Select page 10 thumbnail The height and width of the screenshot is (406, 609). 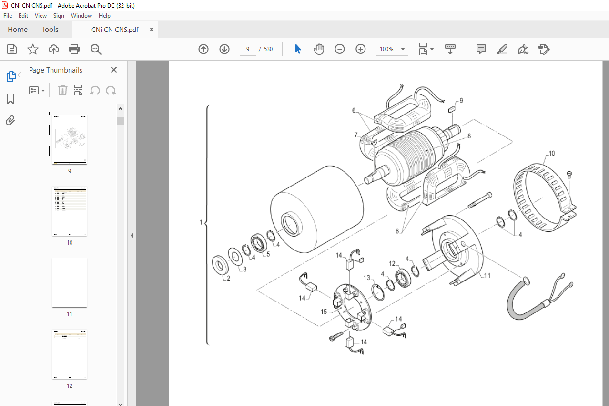70,211
